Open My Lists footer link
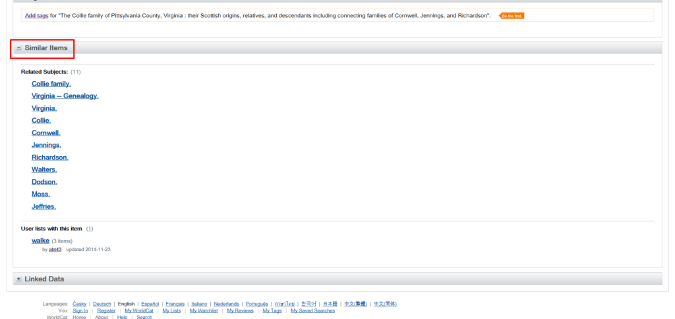675x319 pixels. click(172, 311)
